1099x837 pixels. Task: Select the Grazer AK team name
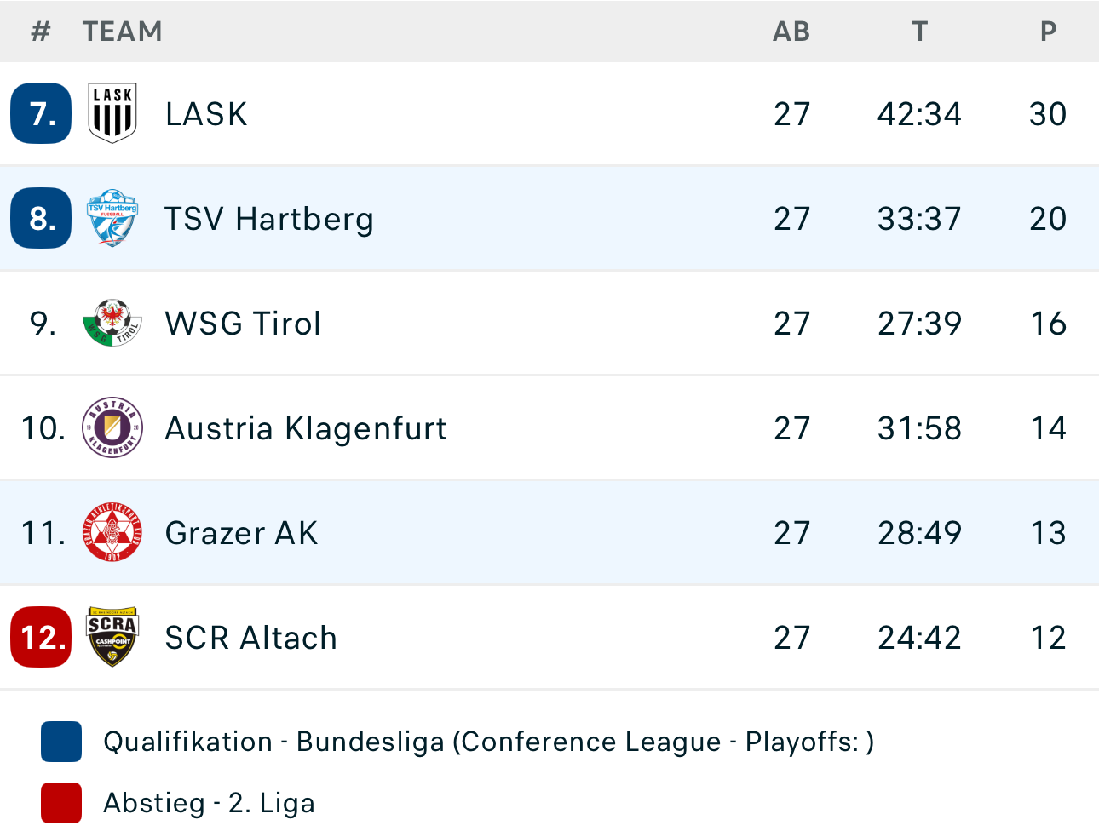[241, 533]
